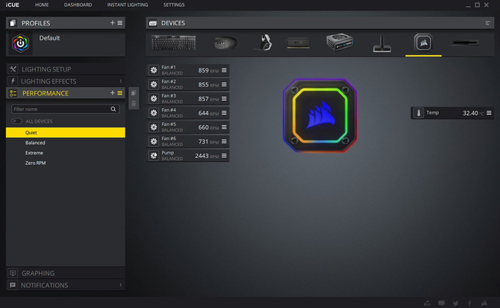Screen dimensions: 500x308
Task: Open the Graphing section
Action: point(66,273)
